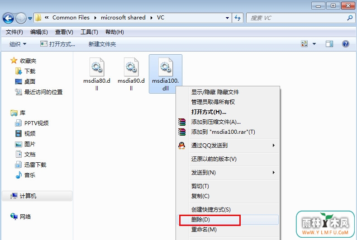Choose 还原以前的版本(V)

pyautogui.click(x=228, y=159)
